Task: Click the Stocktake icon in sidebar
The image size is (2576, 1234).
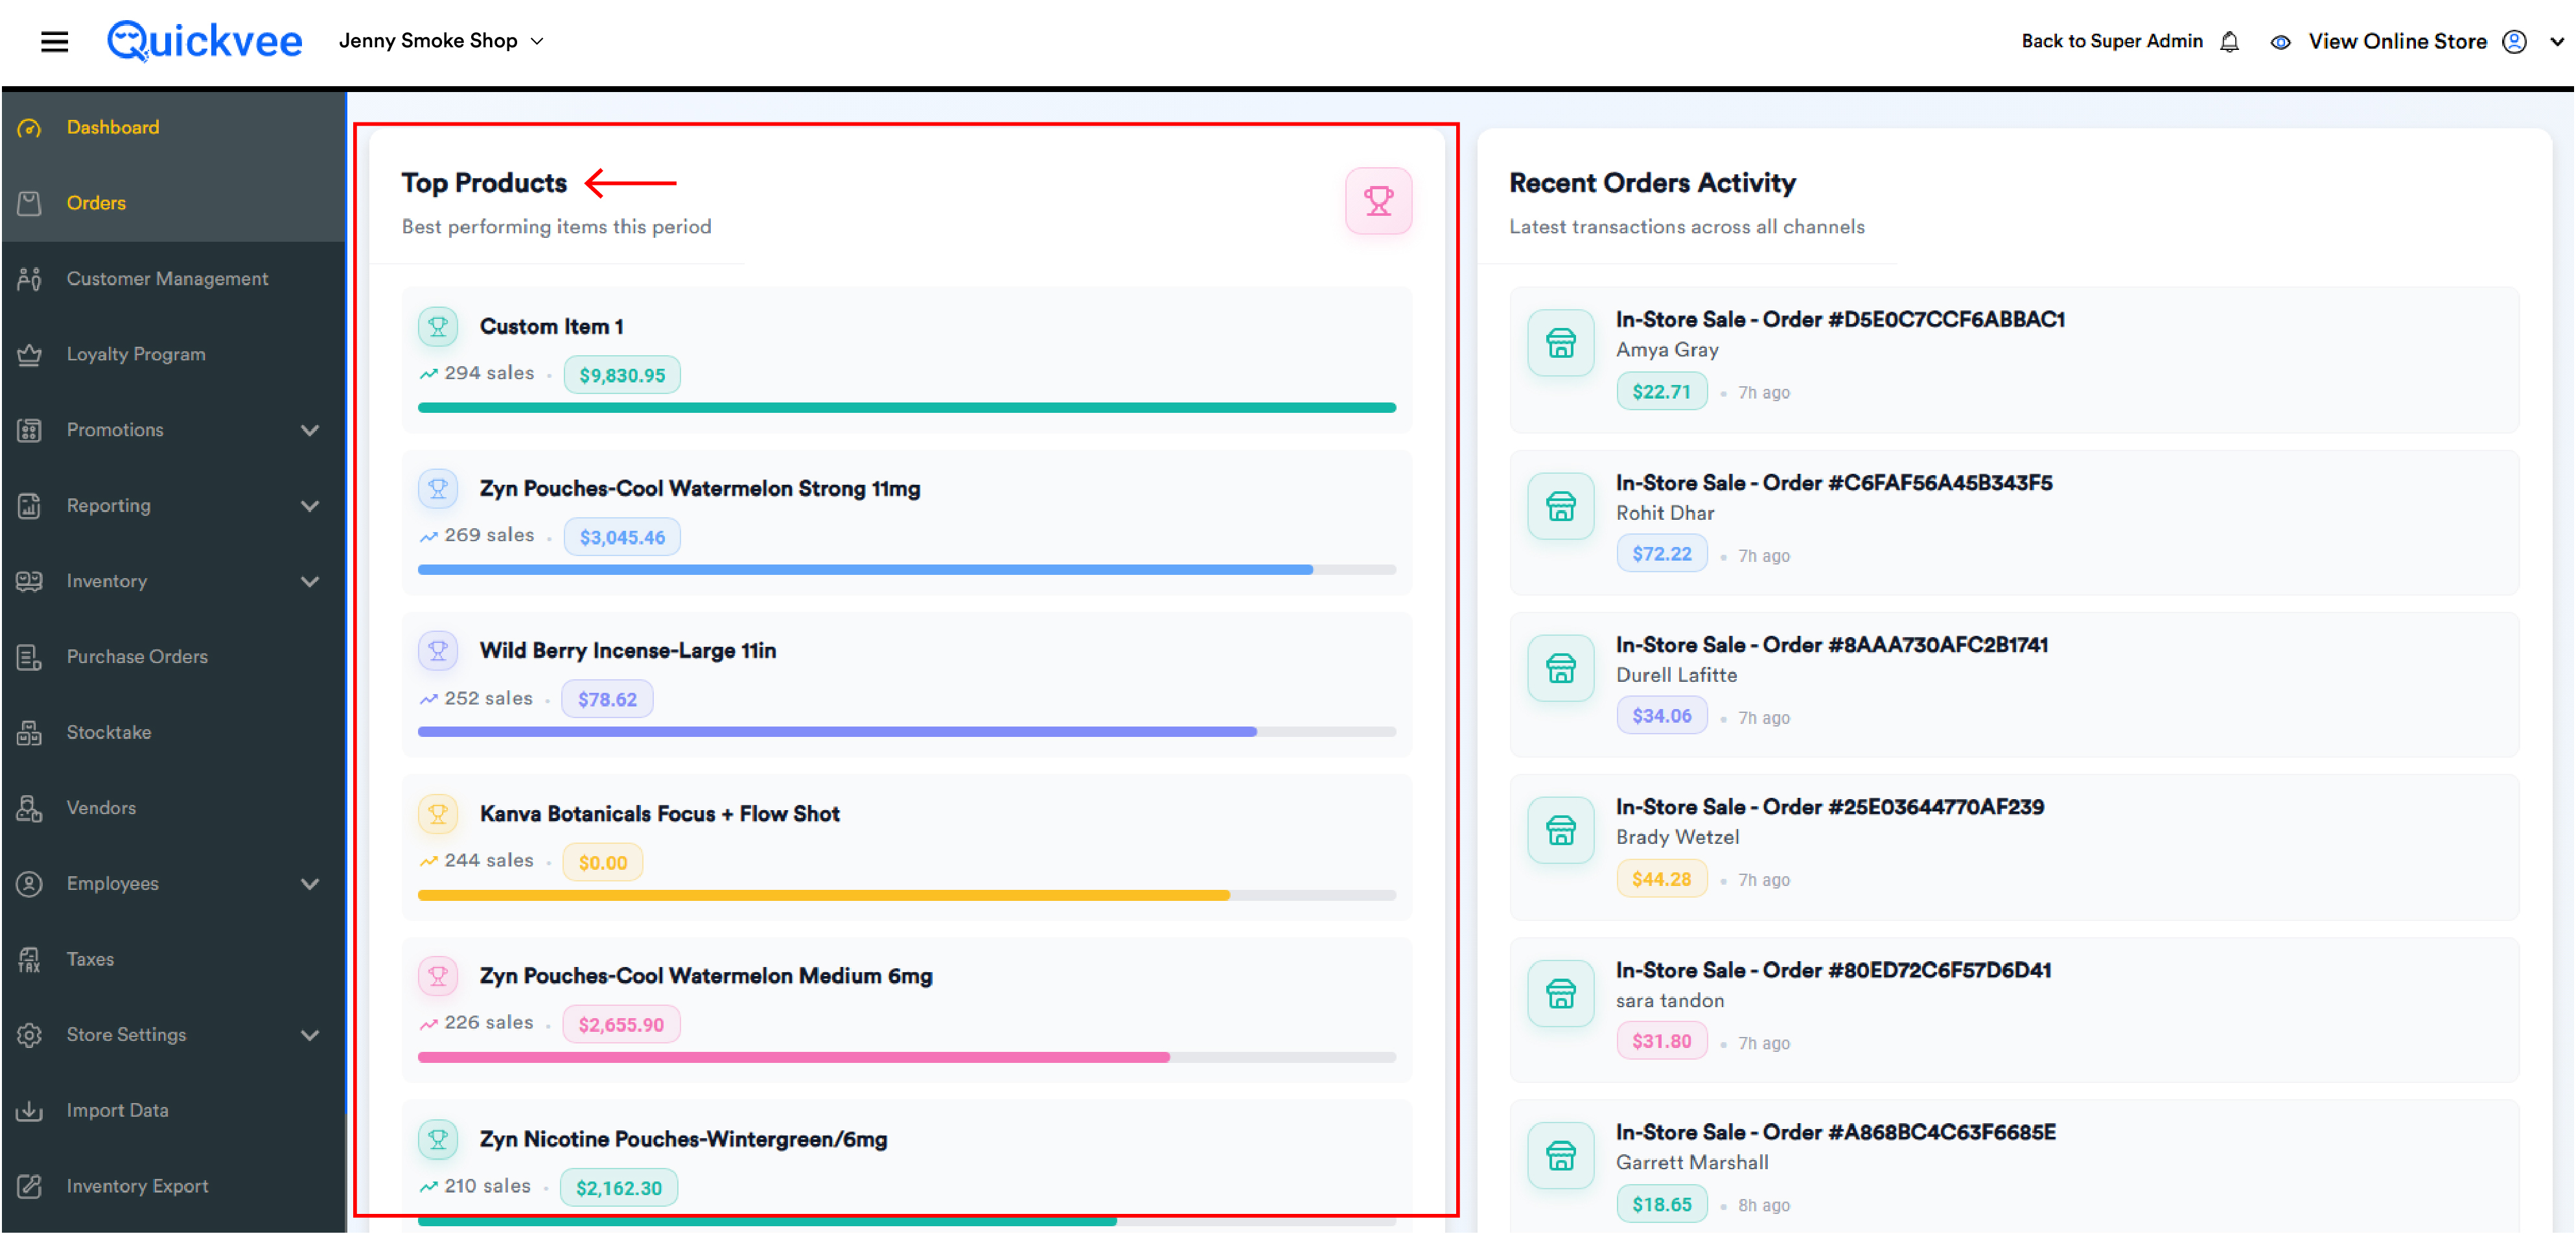Action: (x=29, y=732)
